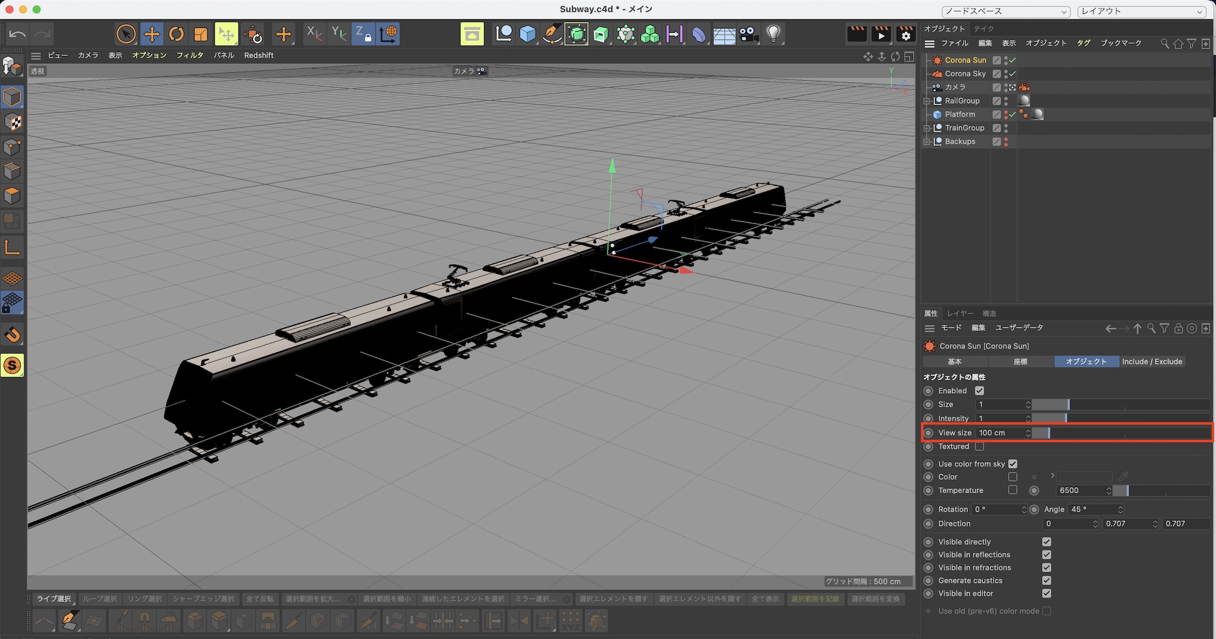Click the Undo arrow icon
Image resolution: width=1216 pixels, height=639 pixels.
pyautogui.click(x=17, y=34)
